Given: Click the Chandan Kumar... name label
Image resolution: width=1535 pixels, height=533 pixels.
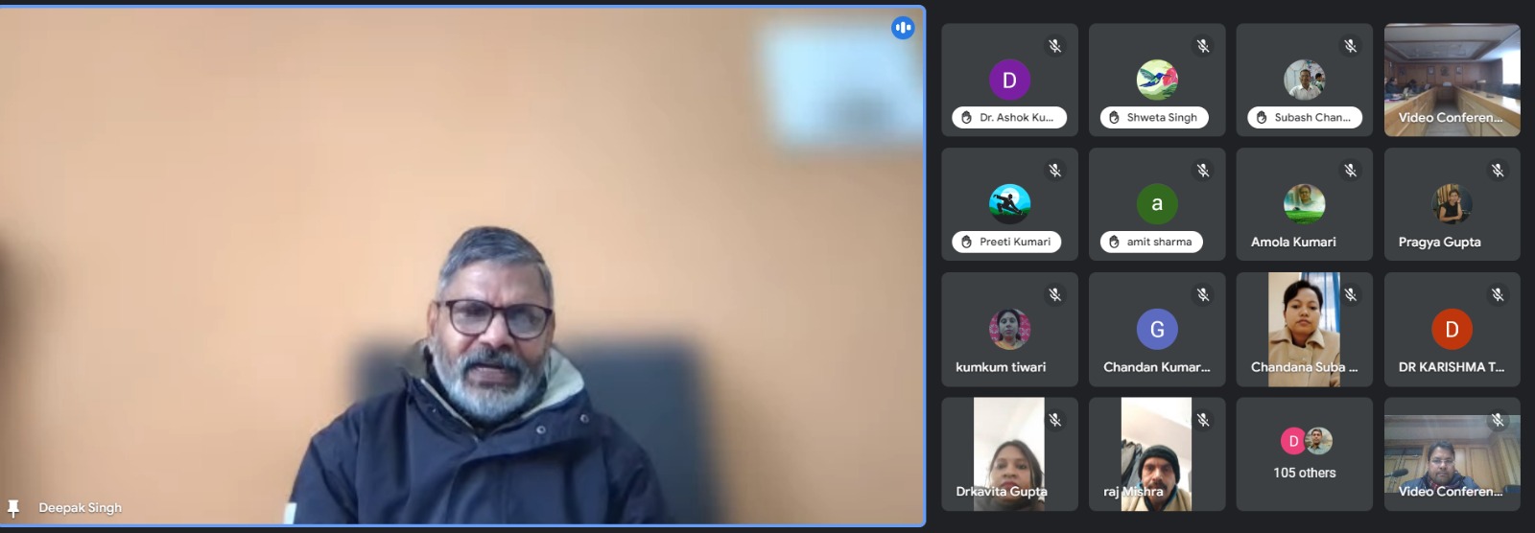Looking at the screenshot, I should pos(1157,367).
